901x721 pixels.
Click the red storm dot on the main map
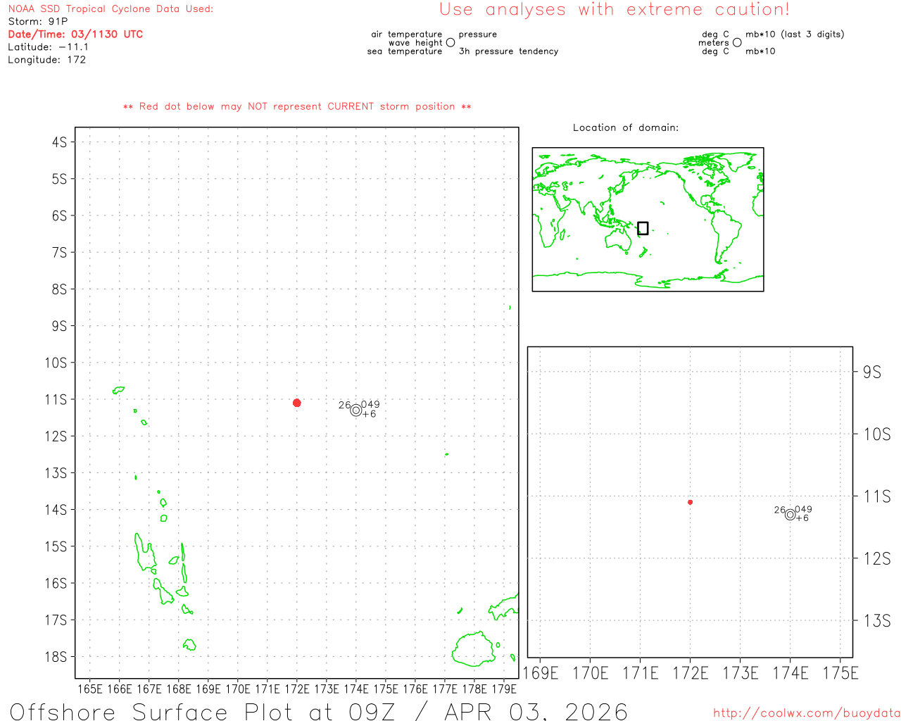pos(297,403)
